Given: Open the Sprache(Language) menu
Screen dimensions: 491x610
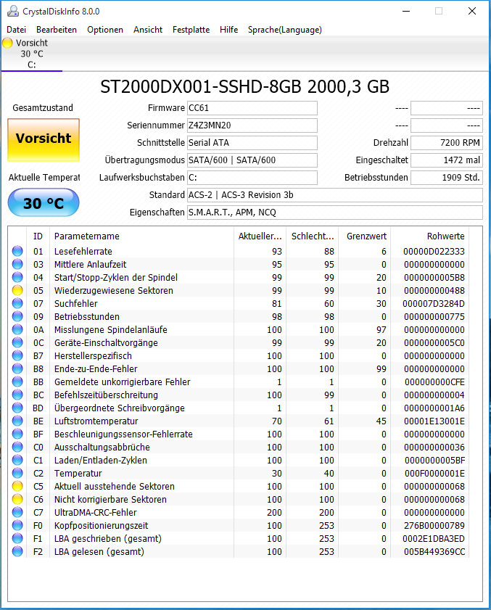Looking at the screenshot, I should 285,30.
